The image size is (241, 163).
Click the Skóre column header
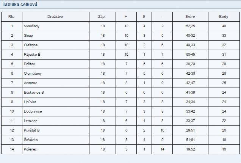pyautogui.click(x=190, y=17)
